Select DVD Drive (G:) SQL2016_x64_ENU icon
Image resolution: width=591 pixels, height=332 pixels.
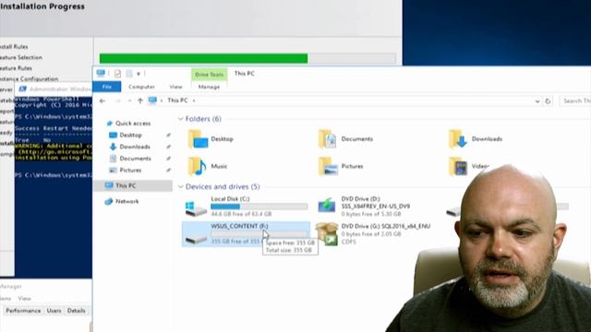(x=327, y=233)
